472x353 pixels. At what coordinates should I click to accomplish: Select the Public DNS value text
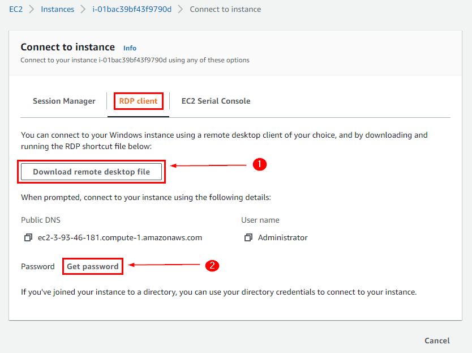[119, 237]
